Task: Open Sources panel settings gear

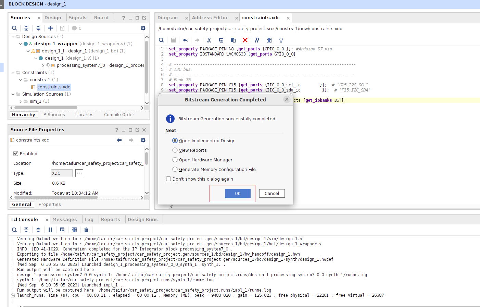Action: click(143, 28)
